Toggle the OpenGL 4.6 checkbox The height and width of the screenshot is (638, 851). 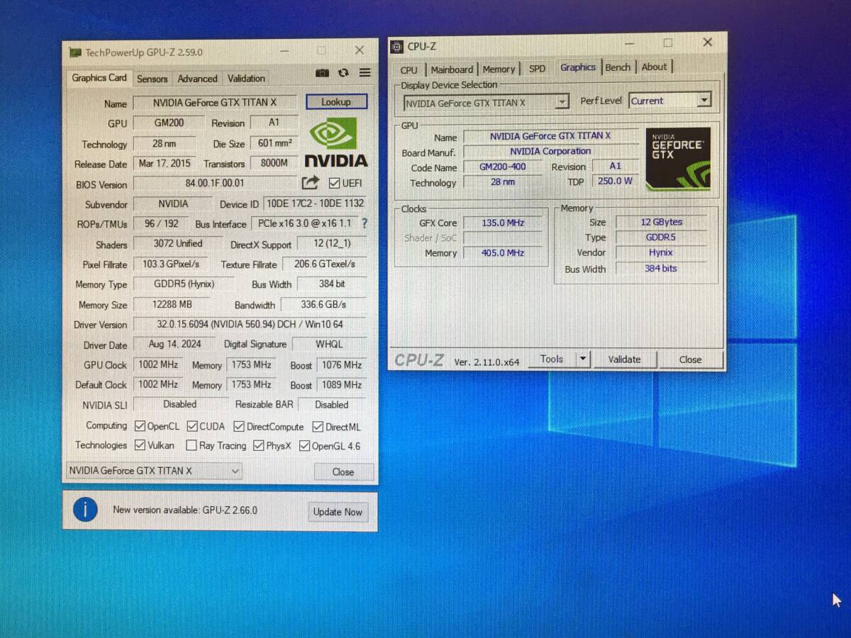tap(305, 446)
